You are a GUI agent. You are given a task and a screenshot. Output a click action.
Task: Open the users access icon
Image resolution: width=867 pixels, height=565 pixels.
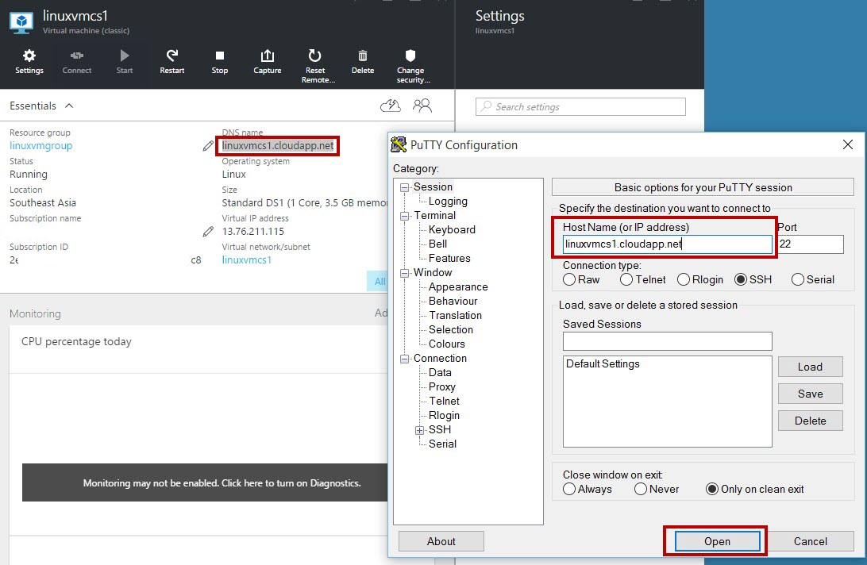coord(422,105)
